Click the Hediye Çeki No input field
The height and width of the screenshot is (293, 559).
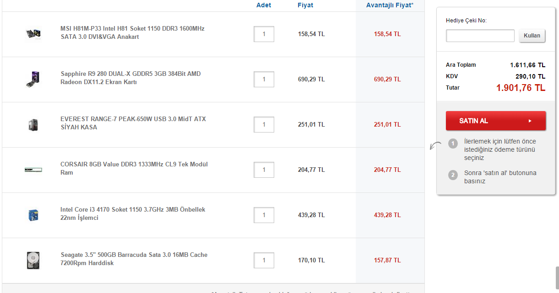(x=480, y=36)
